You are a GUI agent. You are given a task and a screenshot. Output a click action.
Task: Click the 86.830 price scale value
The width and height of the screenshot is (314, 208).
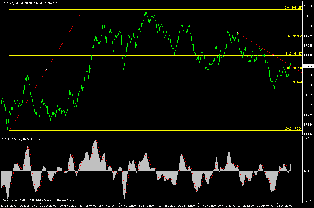(x=308, y=135)
